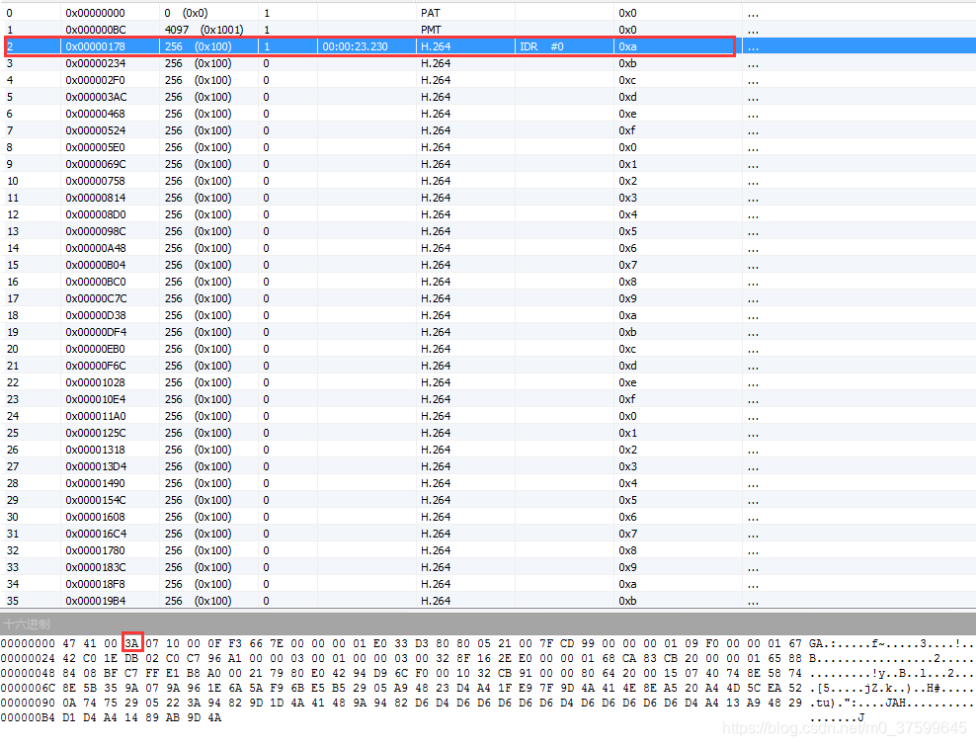Image resolution: width=976 pixels, height=746 pixels.
Task: Open details ellipsis for selected packet 2
Action: (x=753, y=47)
